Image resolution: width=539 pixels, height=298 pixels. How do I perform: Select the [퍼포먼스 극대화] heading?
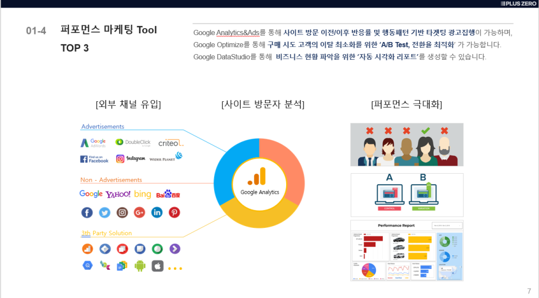click(407, 104)
